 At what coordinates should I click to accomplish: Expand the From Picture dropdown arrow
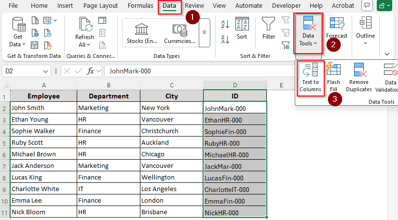tap(55, 20)
